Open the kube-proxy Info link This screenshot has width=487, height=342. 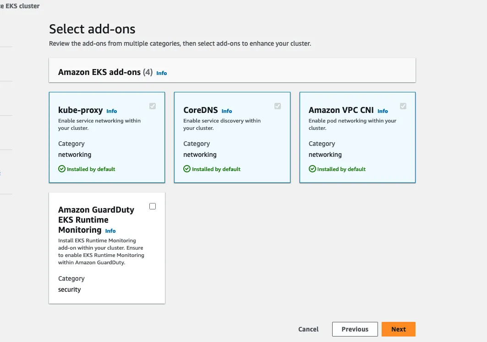coord(112,111)
